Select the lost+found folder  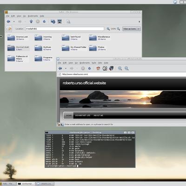point(71,38)
